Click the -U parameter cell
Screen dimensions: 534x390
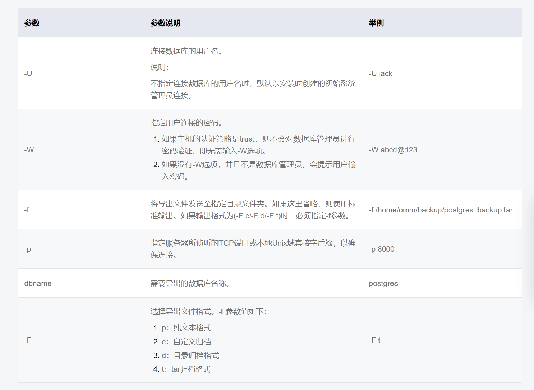click(x=28, y=73)
